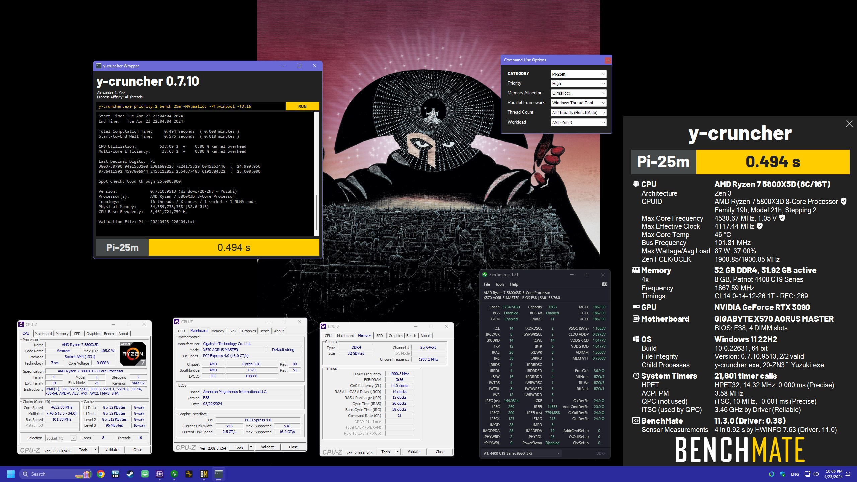Click the ZenTimings screenshot camera icon
This screenshot has width=857, height=482.
click(604, 284)
